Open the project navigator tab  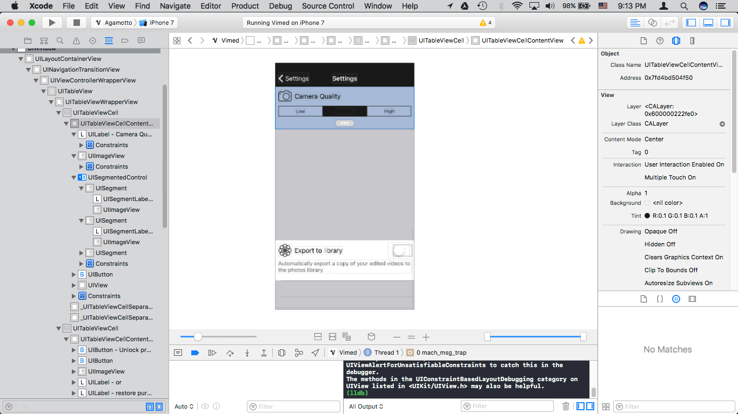pyautogui.click(x=28, y=40)
